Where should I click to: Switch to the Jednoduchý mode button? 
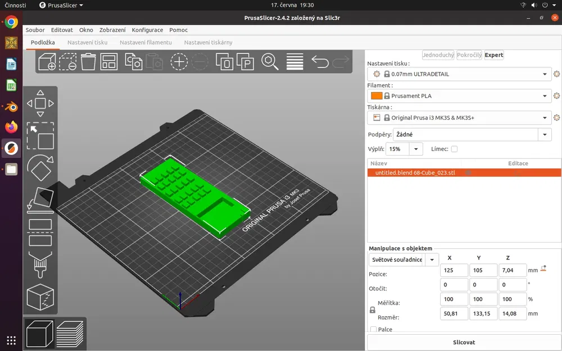point(438,55)
